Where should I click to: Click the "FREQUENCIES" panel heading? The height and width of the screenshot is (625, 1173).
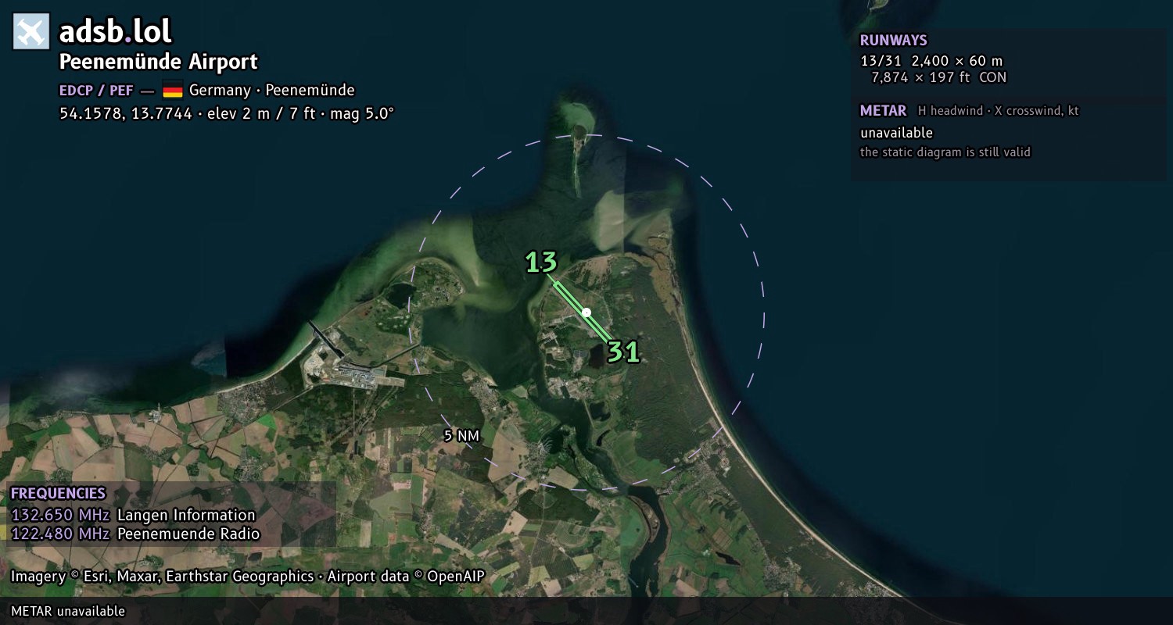[x=58, y=494]
